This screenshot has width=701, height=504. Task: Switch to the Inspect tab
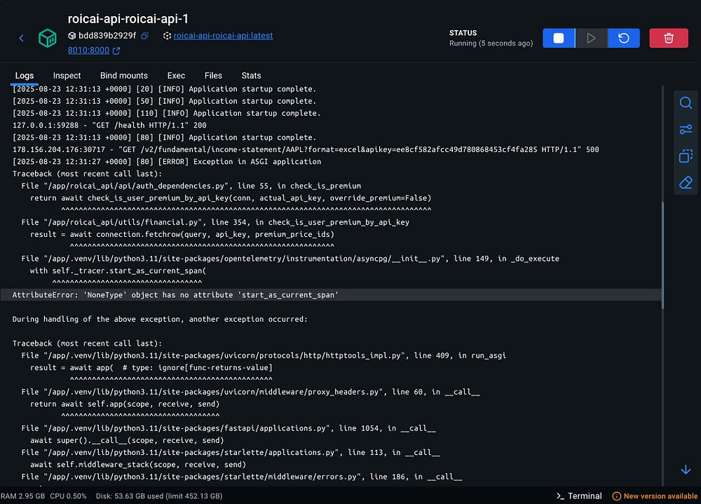coord(67,76)
